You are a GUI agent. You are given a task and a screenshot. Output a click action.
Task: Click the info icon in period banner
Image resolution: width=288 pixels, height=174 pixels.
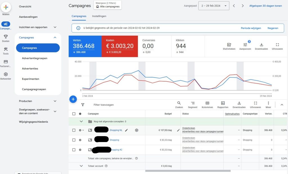coord(78,28)
